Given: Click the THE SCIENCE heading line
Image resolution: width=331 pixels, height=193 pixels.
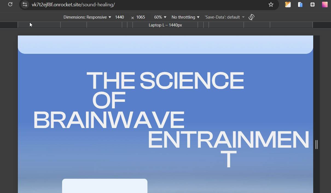Looking at the screenshot, I should tap(165, 80).
